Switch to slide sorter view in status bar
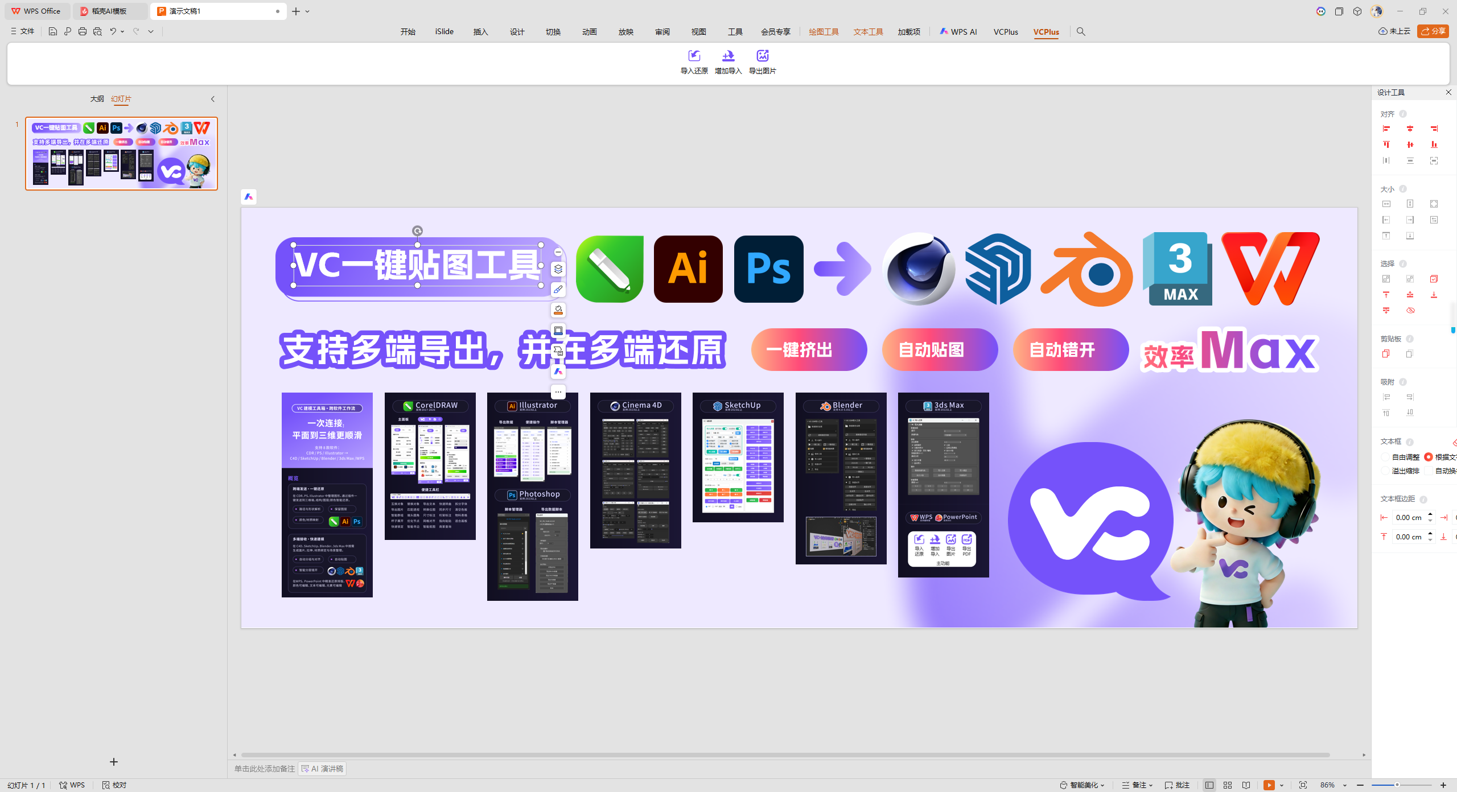 (x=1227, y=785)
